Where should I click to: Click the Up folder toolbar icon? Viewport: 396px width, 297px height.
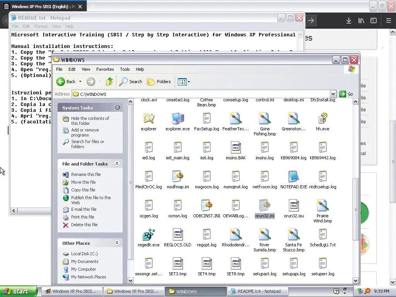click(109, 82)
